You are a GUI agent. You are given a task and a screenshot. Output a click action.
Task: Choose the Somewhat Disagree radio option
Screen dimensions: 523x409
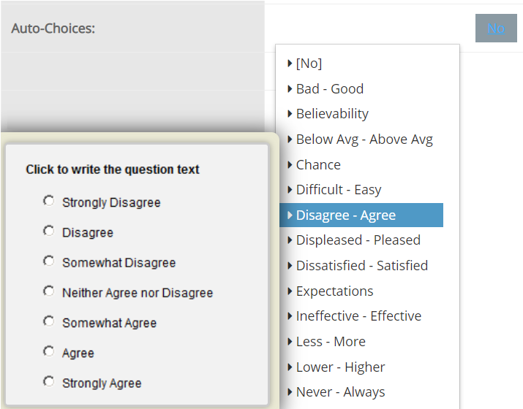click(49, 261)
